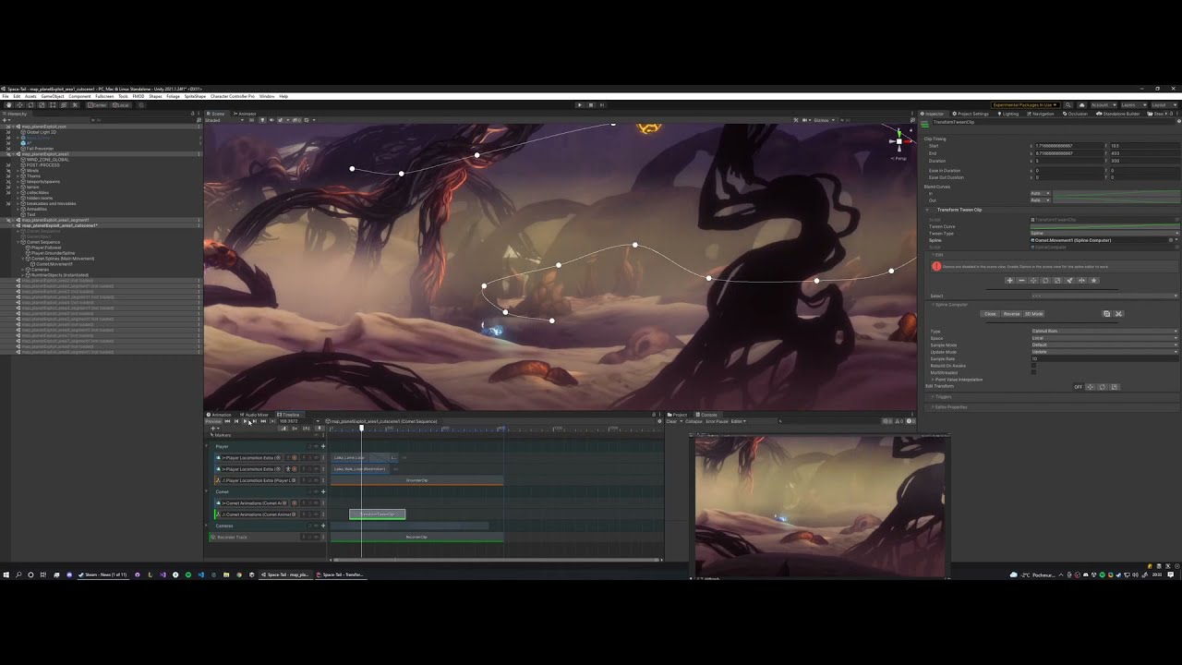Image resolution: width=1182 pixels, height=665 pixels.
Task: Open the GameObject menu
Action: 53,96
